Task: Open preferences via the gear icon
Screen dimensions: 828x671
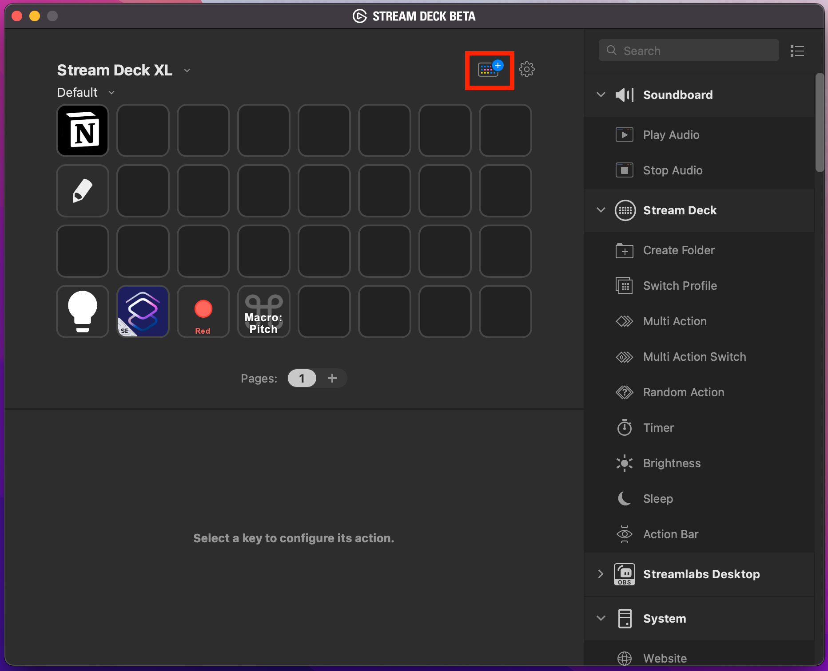Action: click(x=527, y=69)
